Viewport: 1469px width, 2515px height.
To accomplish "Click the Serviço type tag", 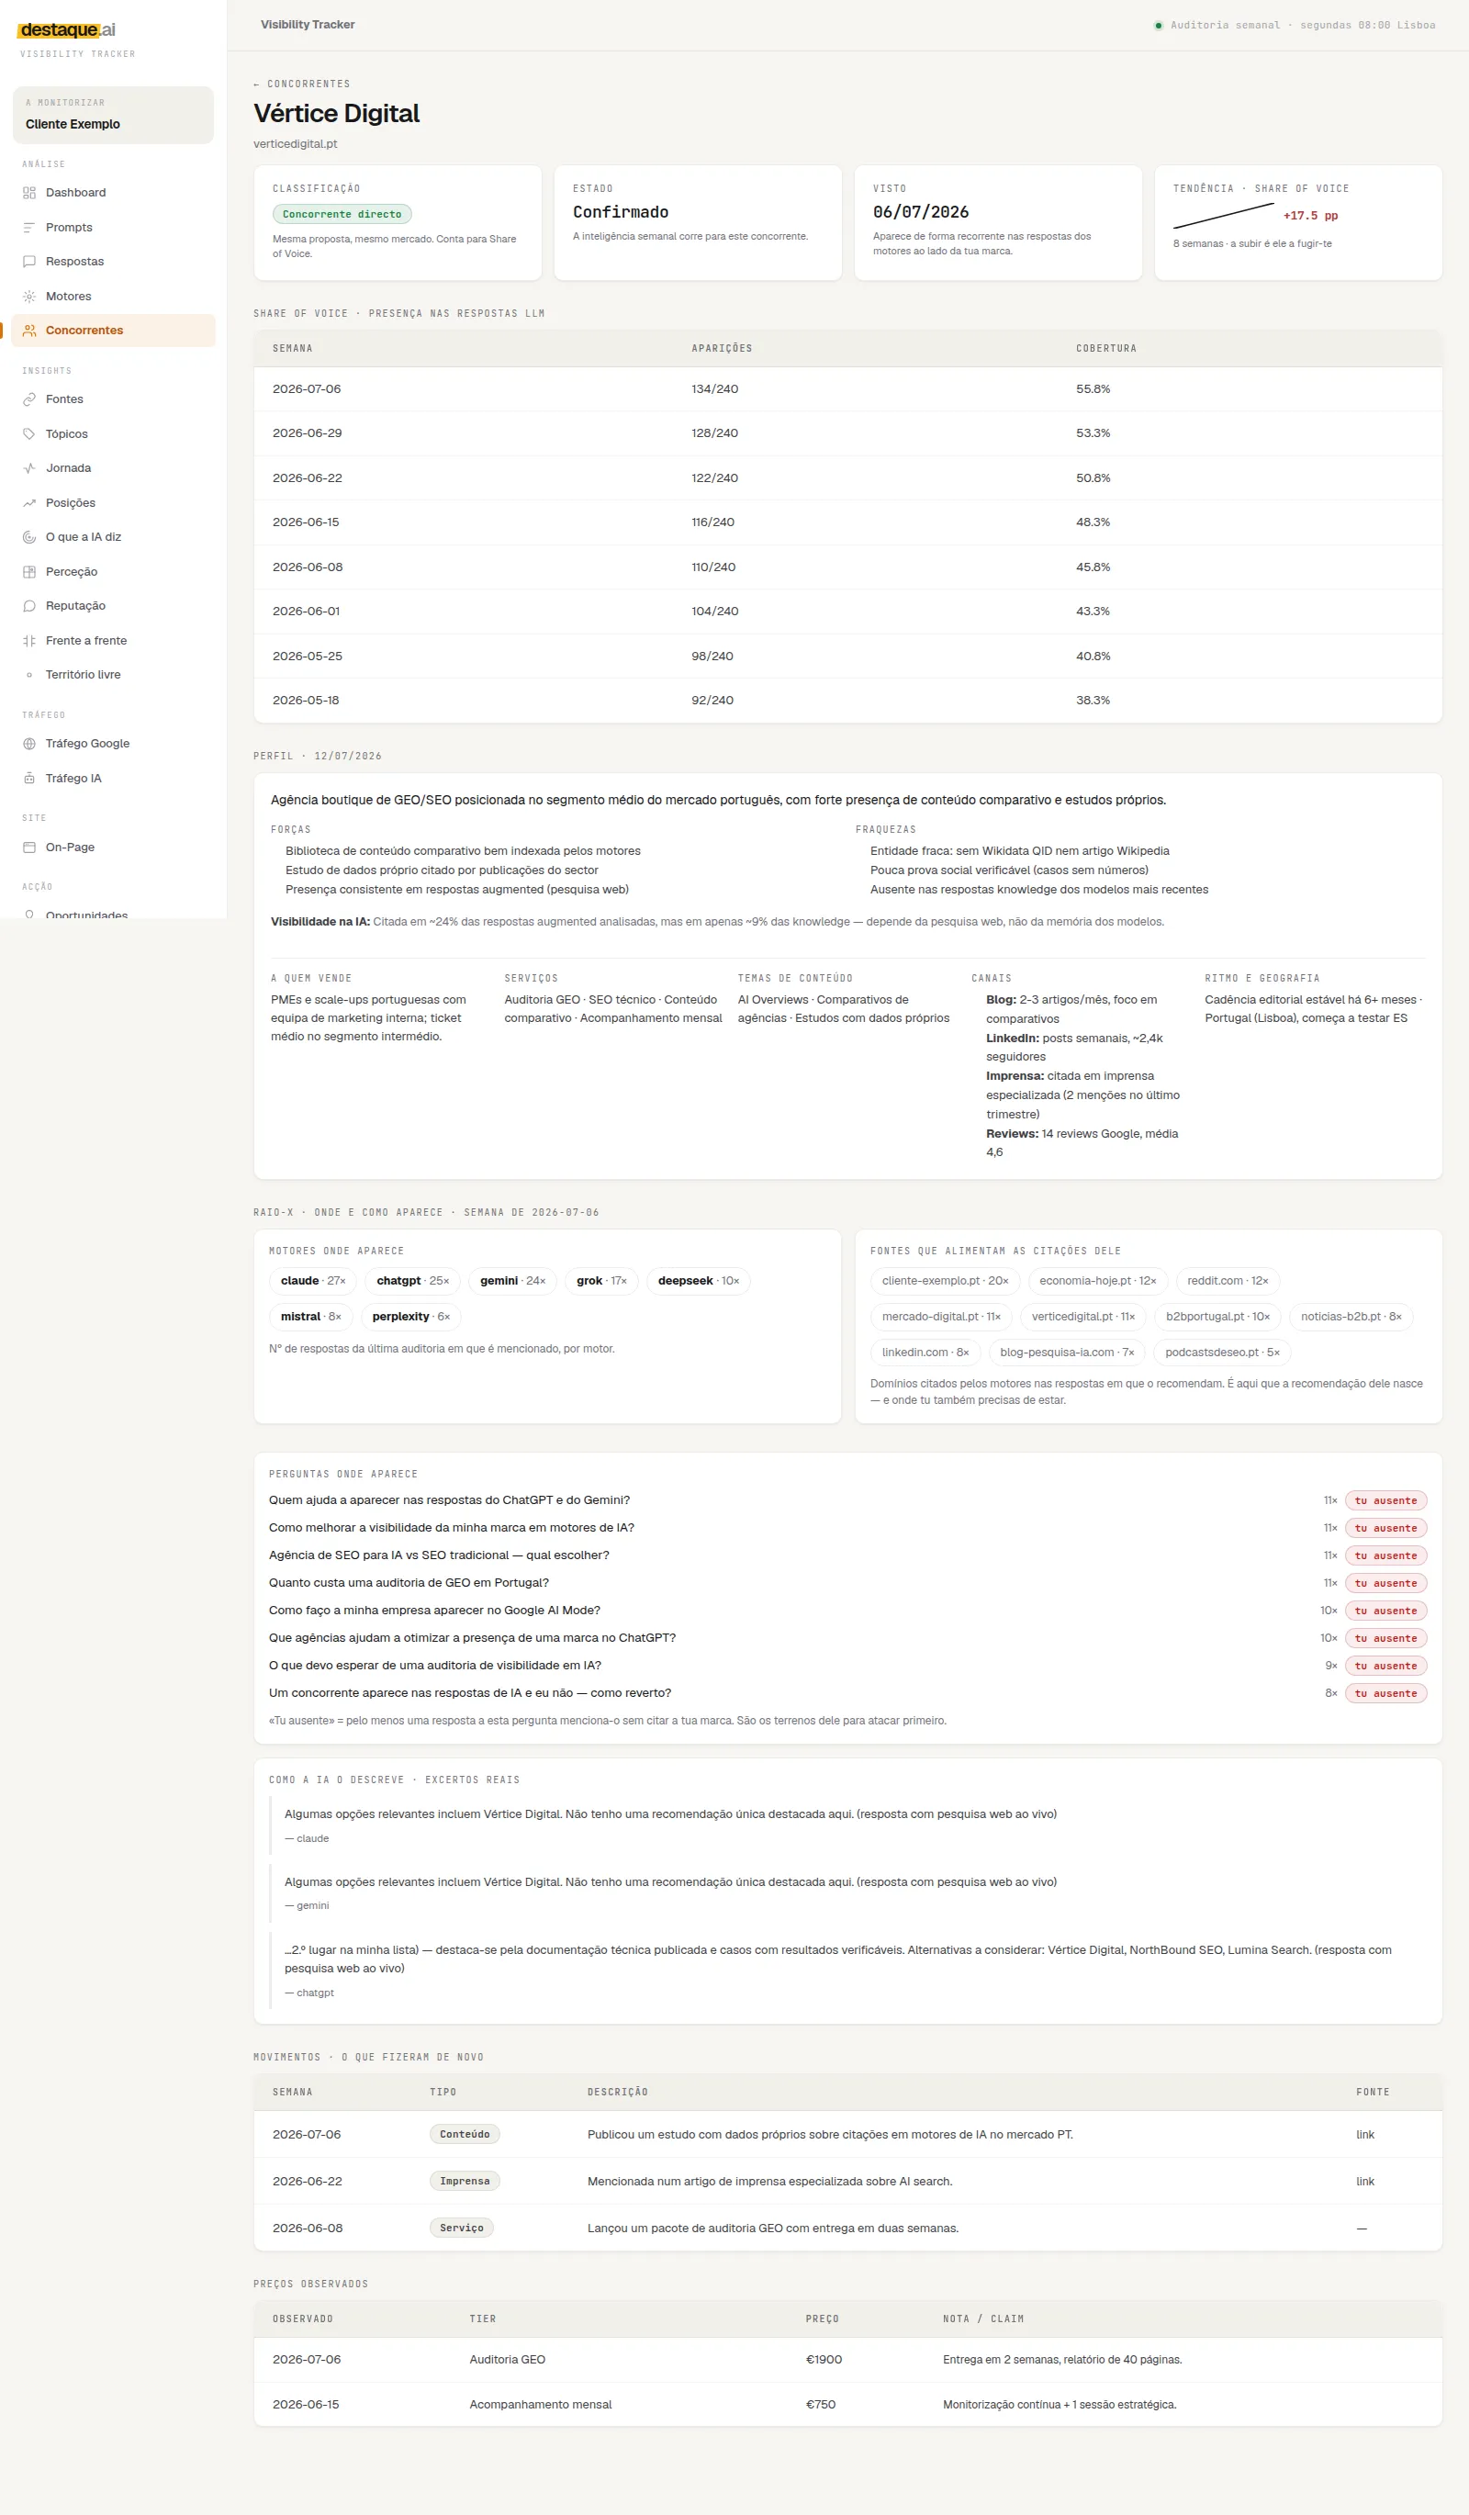I will (461, 2229).
